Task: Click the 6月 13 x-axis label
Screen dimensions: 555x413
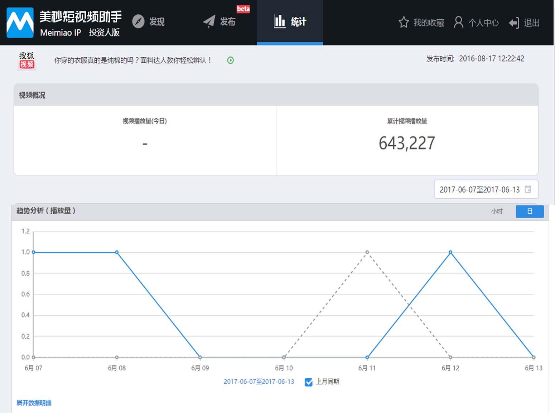Action: click(534, 368)
